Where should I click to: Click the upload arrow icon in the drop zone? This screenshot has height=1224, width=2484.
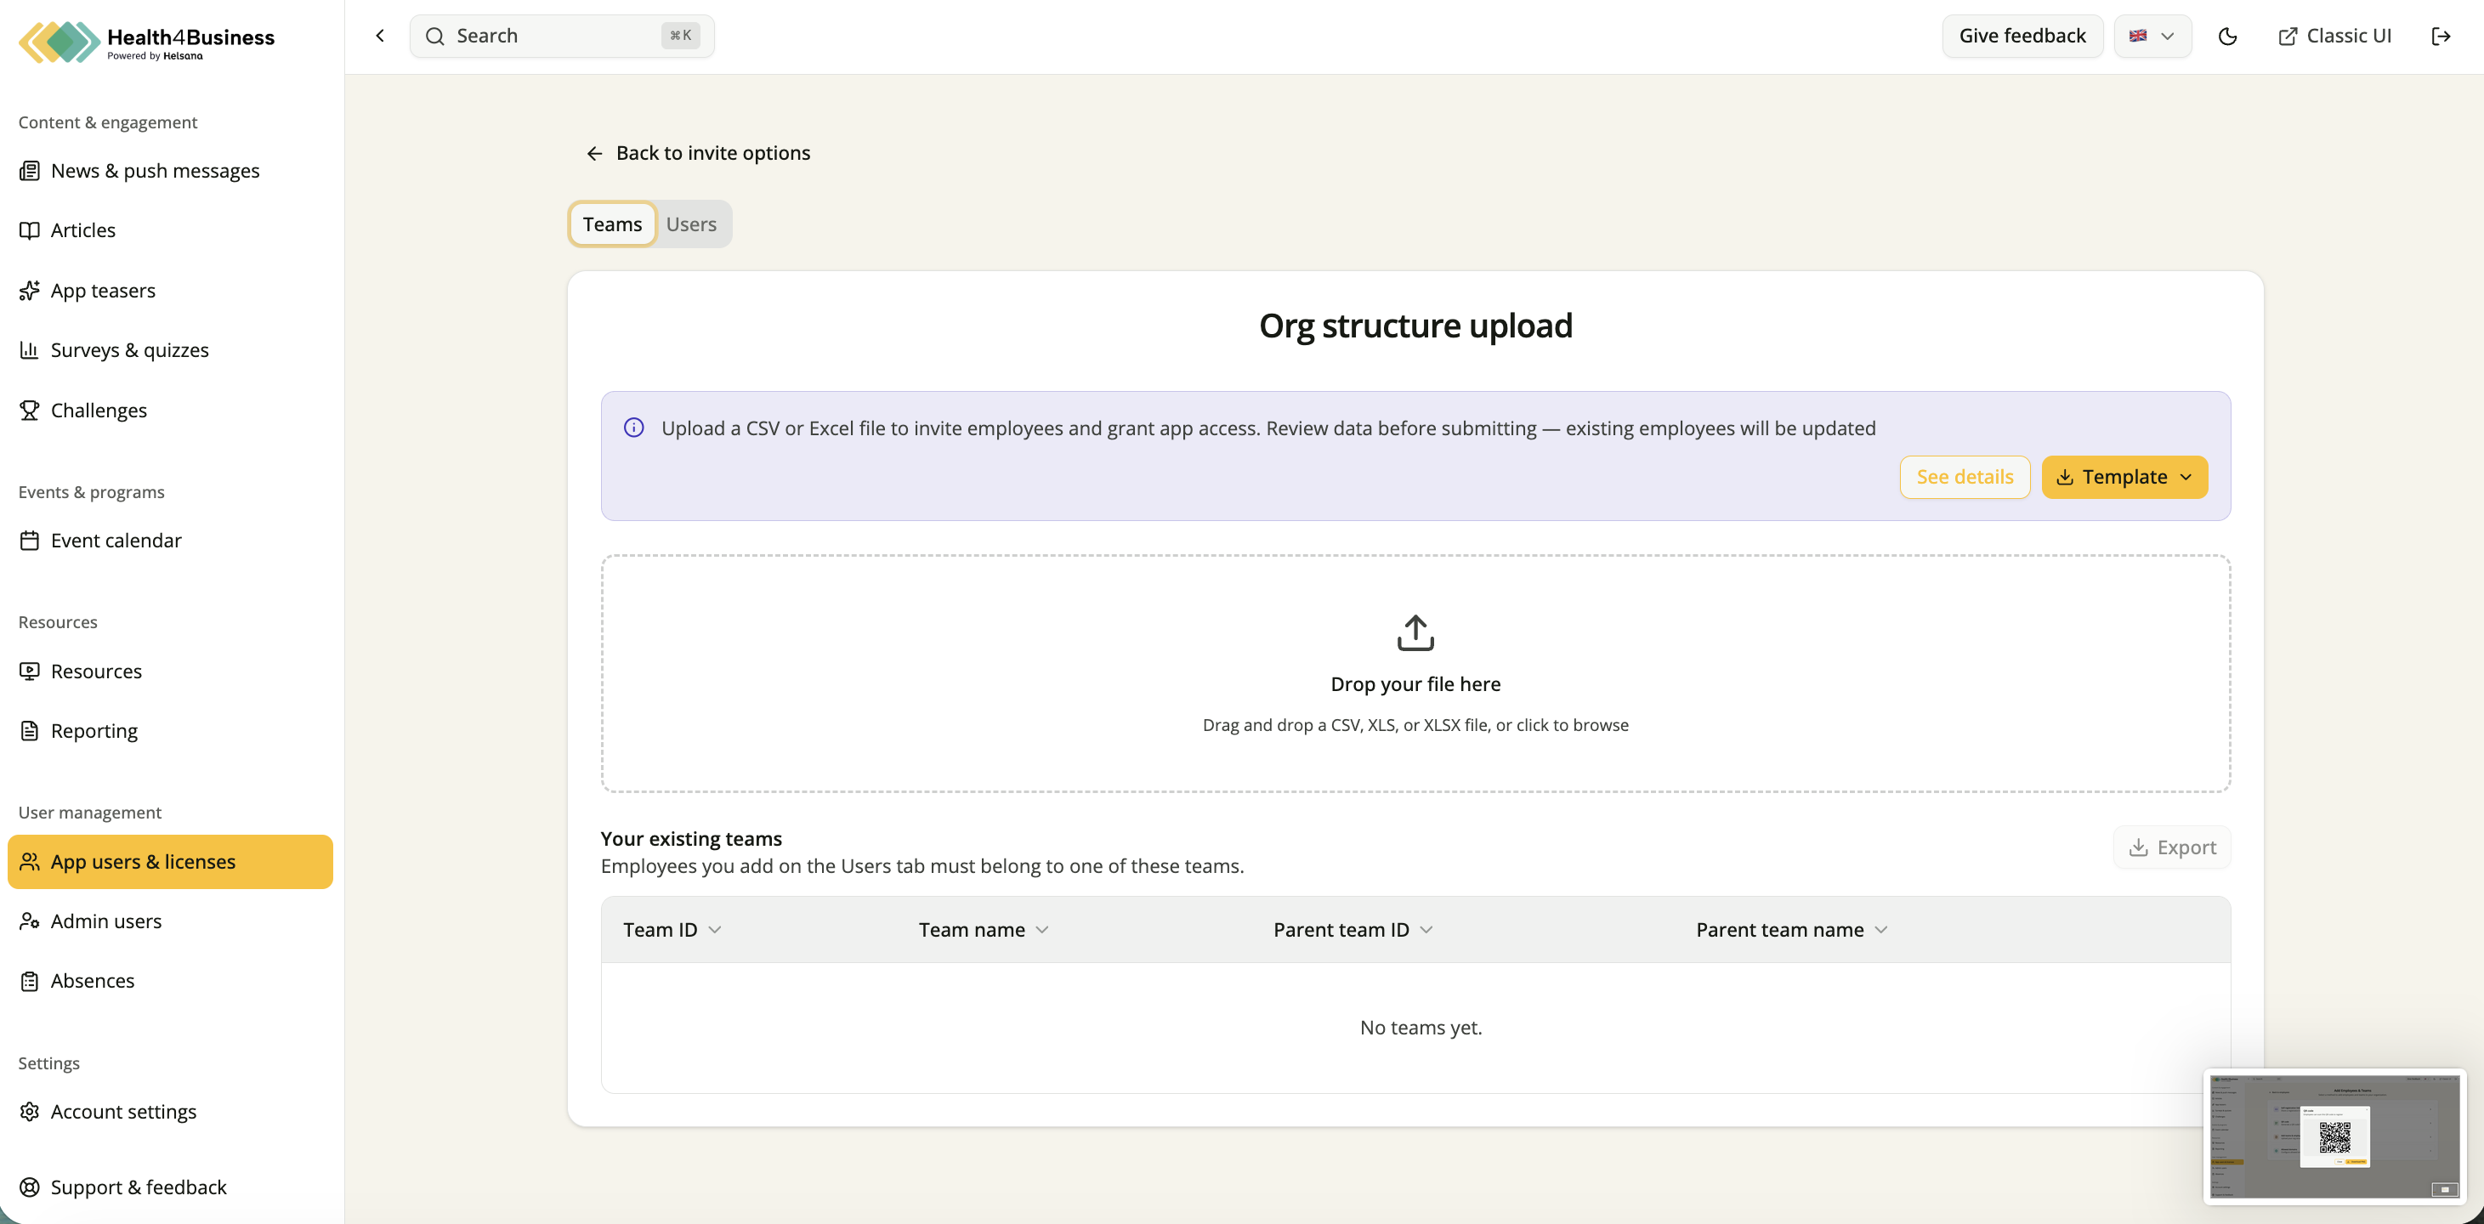[1415, 632]
